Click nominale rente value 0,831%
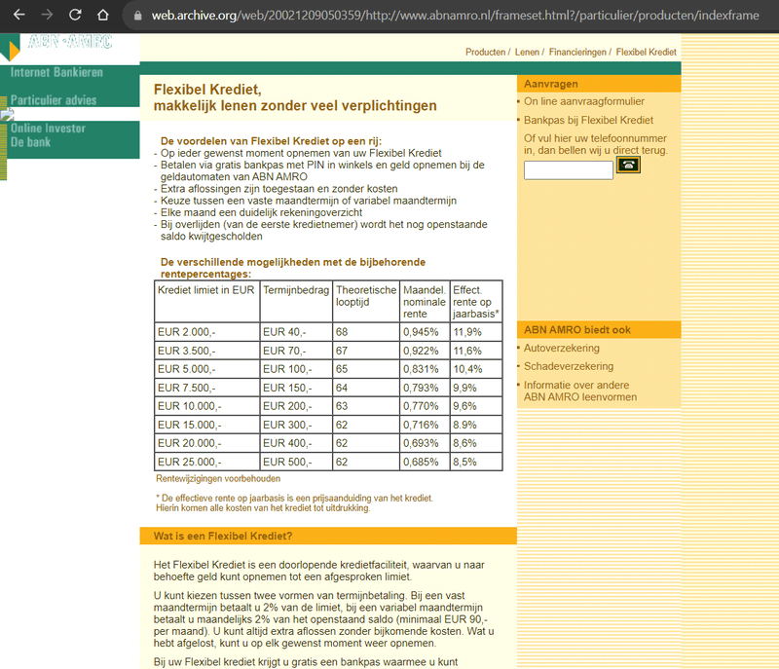 (x=425, y=369)
